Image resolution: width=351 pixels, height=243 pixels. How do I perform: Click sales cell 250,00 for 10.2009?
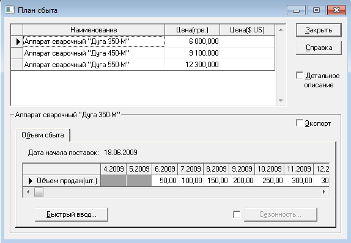pyautogui.click(x=269, y=181)
